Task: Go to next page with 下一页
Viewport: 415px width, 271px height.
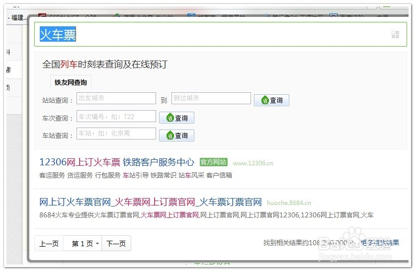Action: [116, 243]
